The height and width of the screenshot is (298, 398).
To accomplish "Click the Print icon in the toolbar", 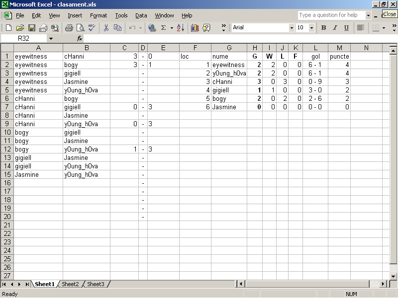I will (x=69, y=28).
